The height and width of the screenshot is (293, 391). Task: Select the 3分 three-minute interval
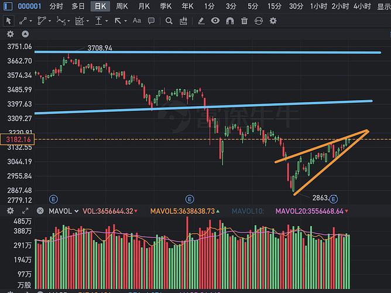[231, 6]
